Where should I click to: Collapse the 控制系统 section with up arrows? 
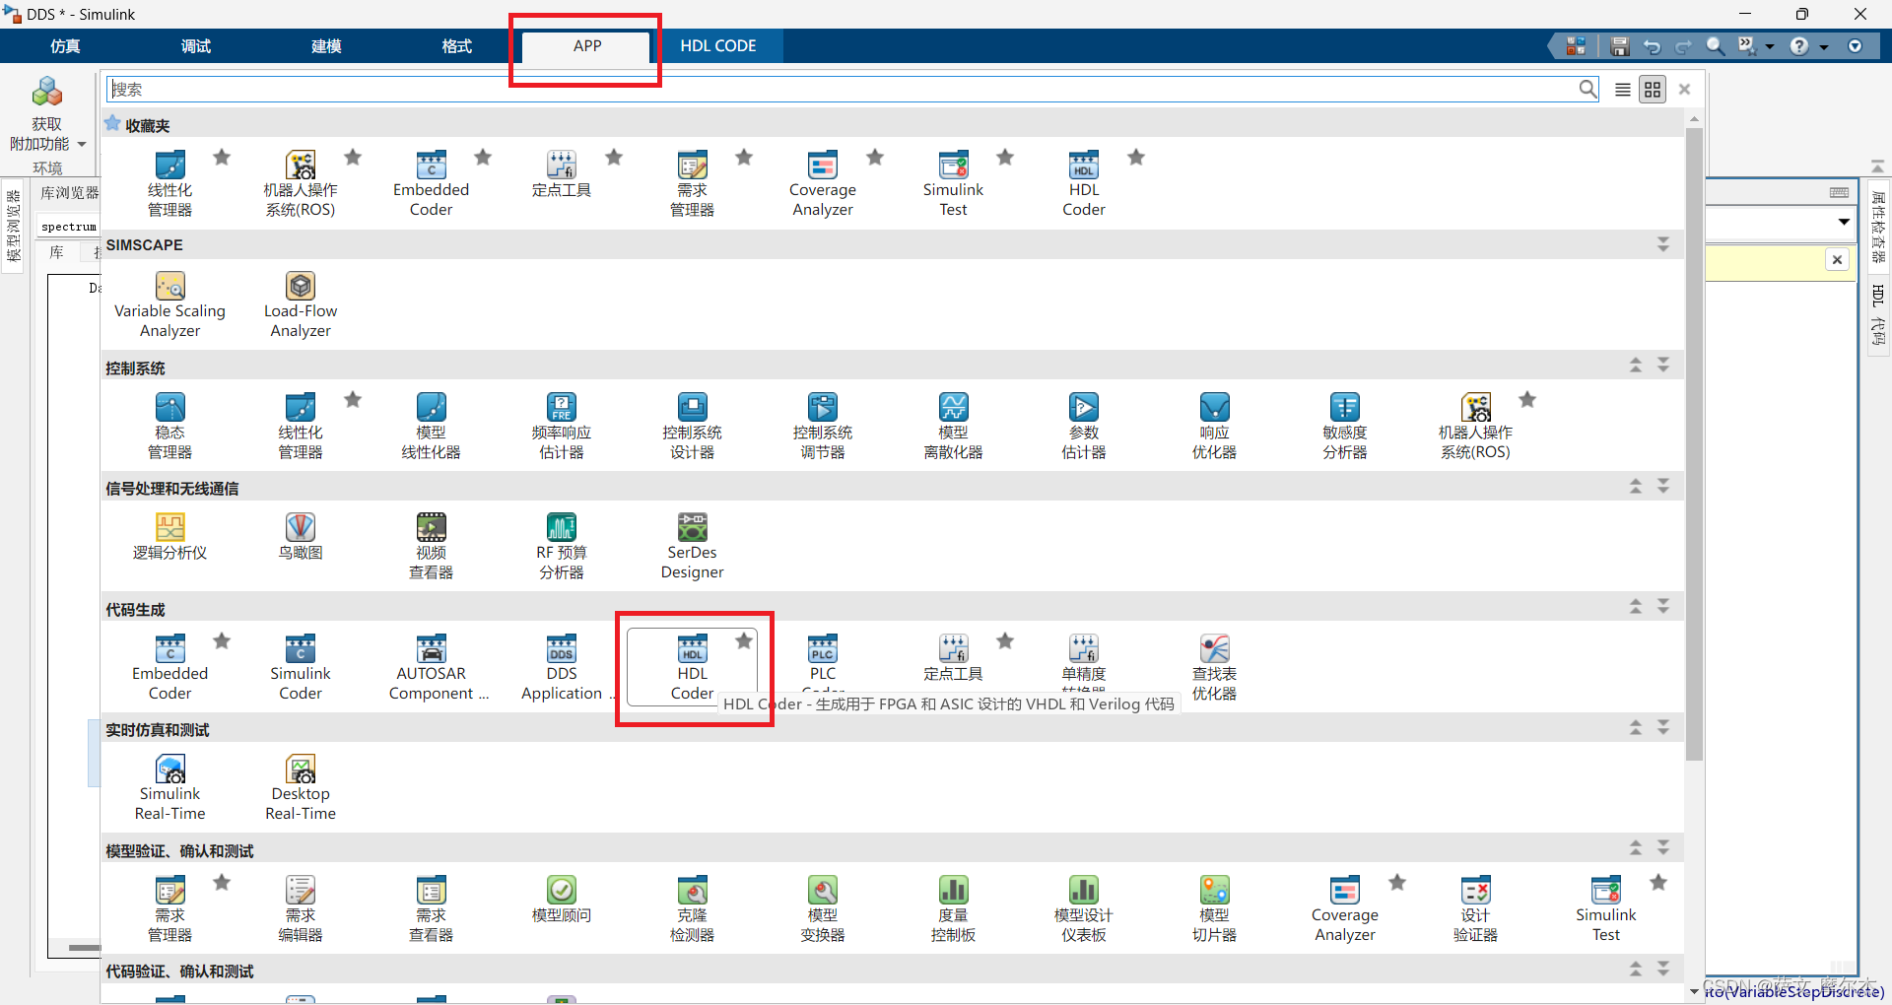coord(1636,366)
